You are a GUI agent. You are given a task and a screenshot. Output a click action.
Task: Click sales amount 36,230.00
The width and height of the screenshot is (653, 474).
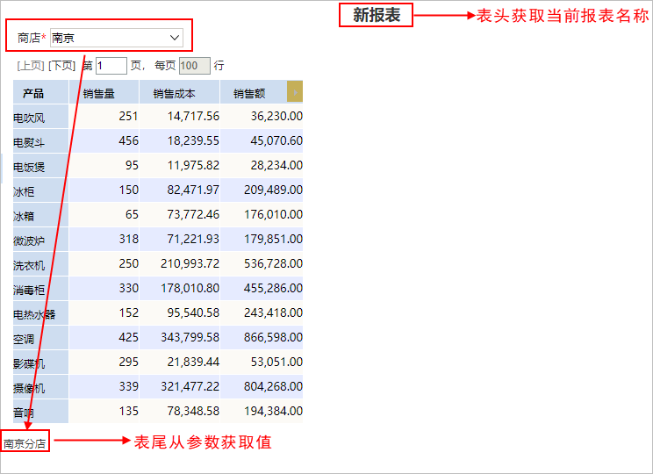(x=276, y=116)
